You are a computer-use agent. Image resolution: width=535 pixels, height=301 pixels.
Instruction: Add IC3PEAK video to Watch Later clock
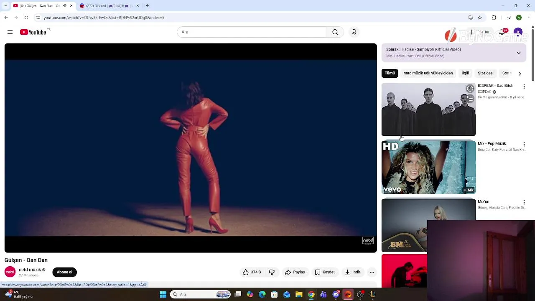point(470,89)
